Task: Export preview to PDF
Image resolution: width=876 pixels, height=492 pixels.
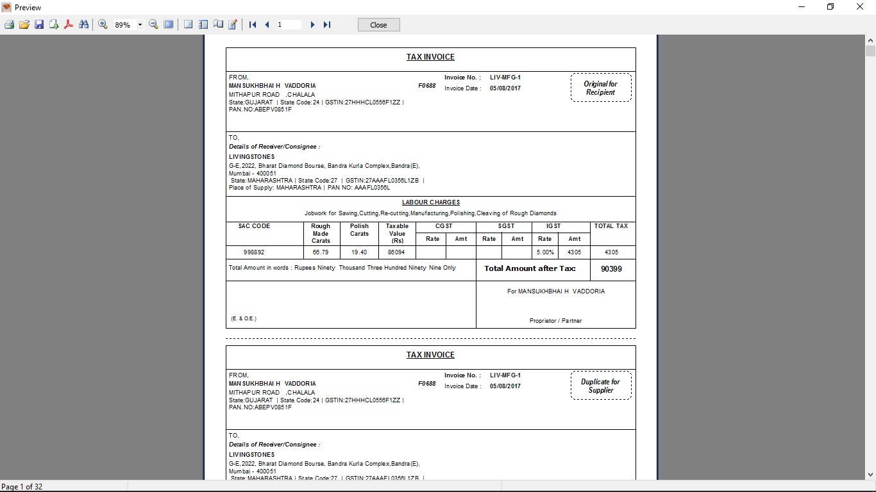Action: 69,25
